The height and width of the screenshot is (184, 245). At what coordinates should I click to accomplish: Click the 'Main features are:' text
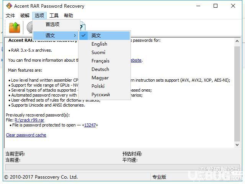tap(25, 70)
